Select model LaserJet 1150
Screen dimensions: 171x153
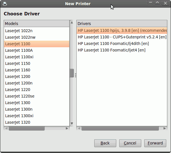pos(37,63)
